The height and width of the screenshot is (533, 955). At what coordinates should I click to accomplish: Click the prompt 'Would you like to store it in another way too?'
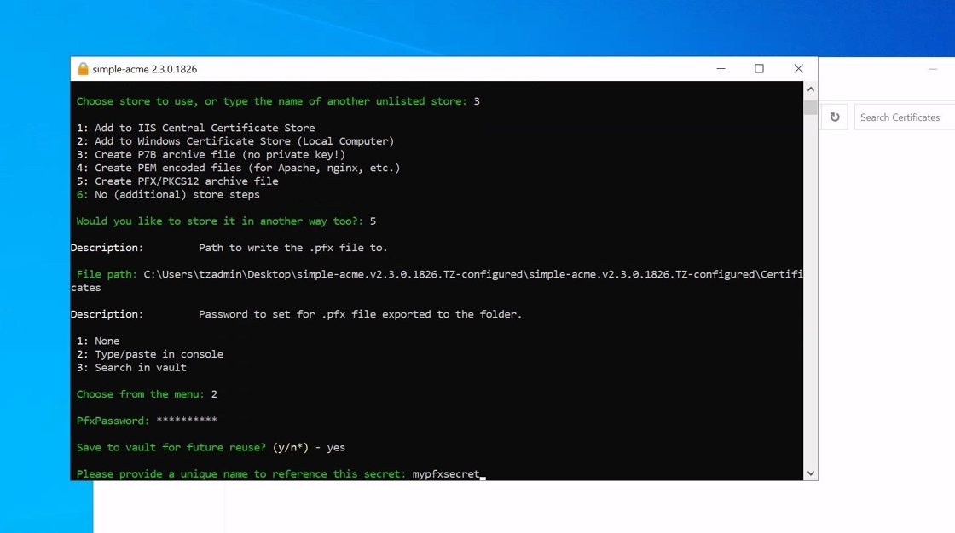click(x=220, y=221)
